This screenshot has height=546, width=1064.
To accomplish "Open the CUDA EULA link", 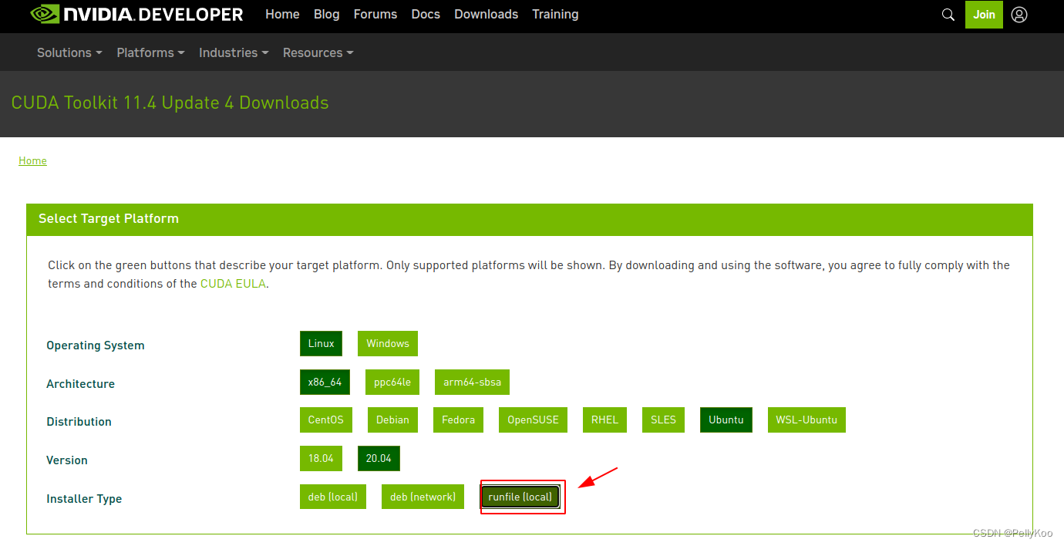I will (x=233, y=283).
